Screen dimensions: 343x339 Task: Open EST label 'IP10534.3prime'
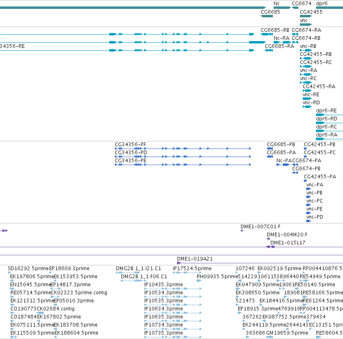(164, 293)
